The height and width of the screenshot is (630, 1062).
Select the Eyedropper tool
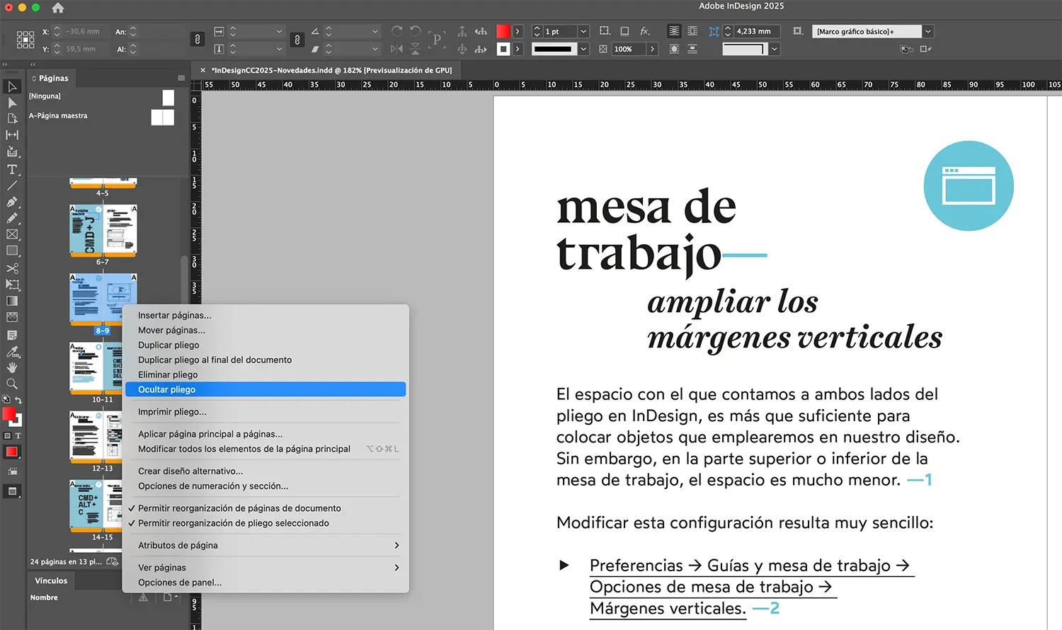pyautogui.click(x=12, y=352)
